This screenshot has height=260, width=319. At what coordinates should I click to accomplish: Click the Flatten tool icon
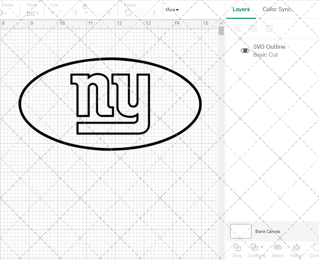coord(296,247)
